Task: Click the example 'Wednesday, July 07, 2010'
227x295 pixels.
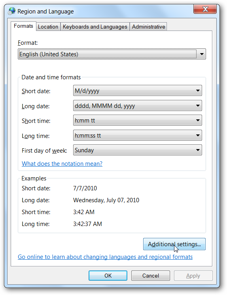Action: click(x=106, y=200)
